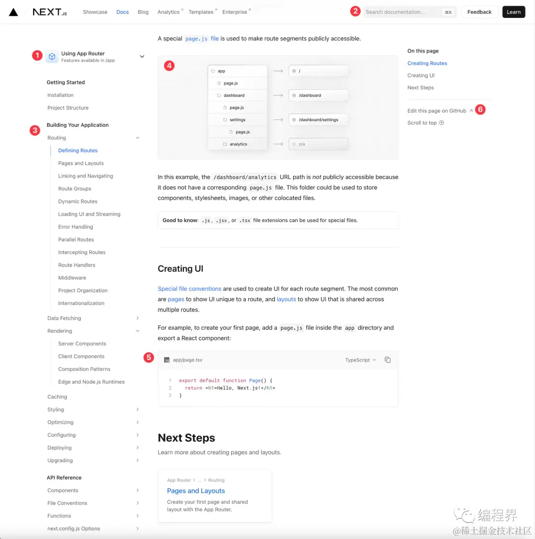The width and height of the screenshot is (535, 539).
Task: Open Enterprise in the top nav
Action: [x=236, y=12]
